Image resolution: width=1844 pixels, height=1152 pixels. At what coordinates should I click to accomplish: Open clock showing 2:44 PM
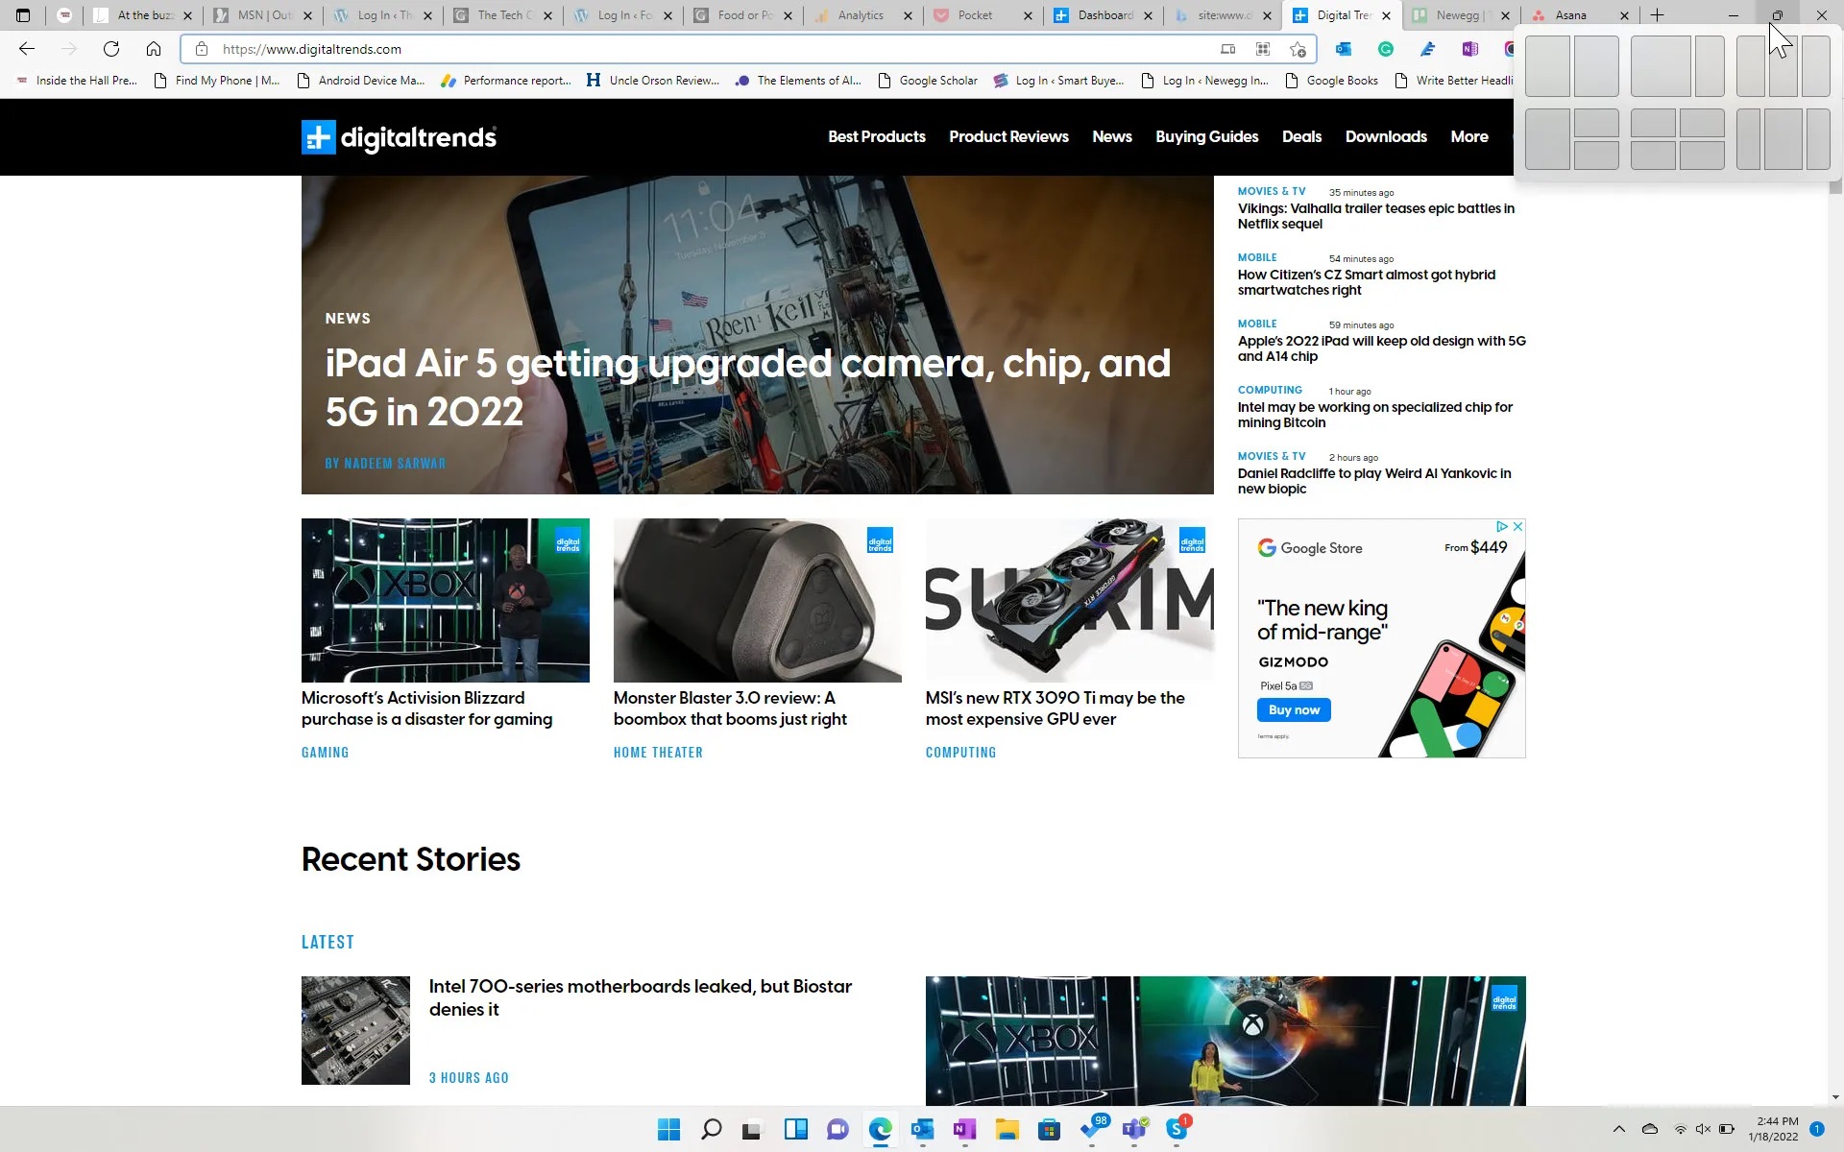click(x=1773, y=1129)
